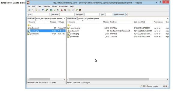Refresh file and folder lists
This screenshot has width=192, height=108.
(51, 10)
